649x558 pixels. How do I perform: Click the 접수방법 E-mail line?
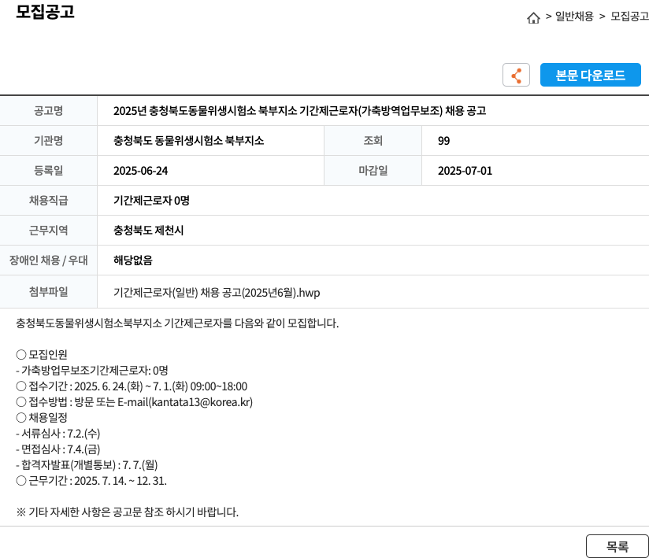(x=135, y=402)
